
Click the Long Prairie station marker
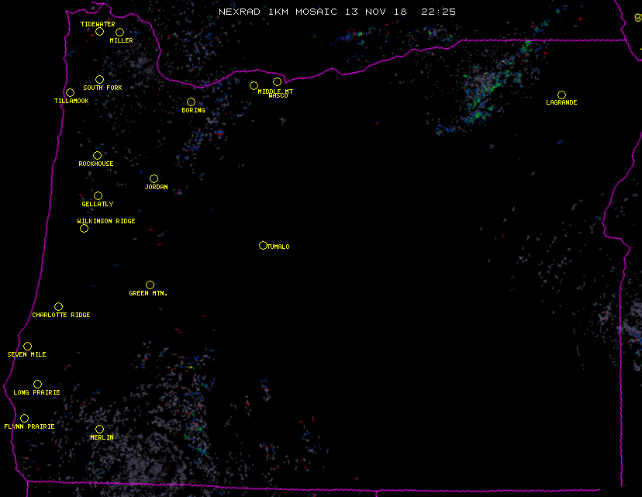click(x=37, y=384)
